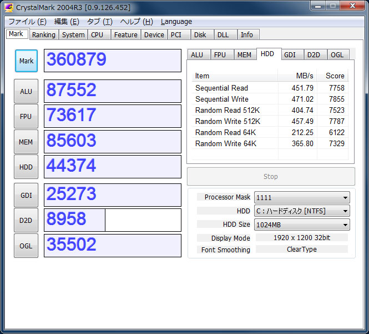This screenshot has height=334, width=369.
Task: Open the ヘルプ (H) menu
Action: click(x=137, y=22)
